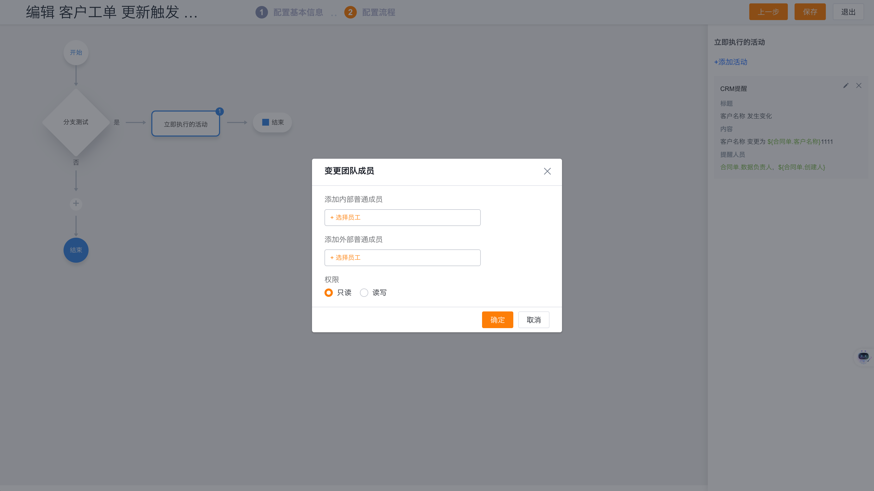874x491 pixels.
Task: Cancel with the 取消 button
Action: 533,320
